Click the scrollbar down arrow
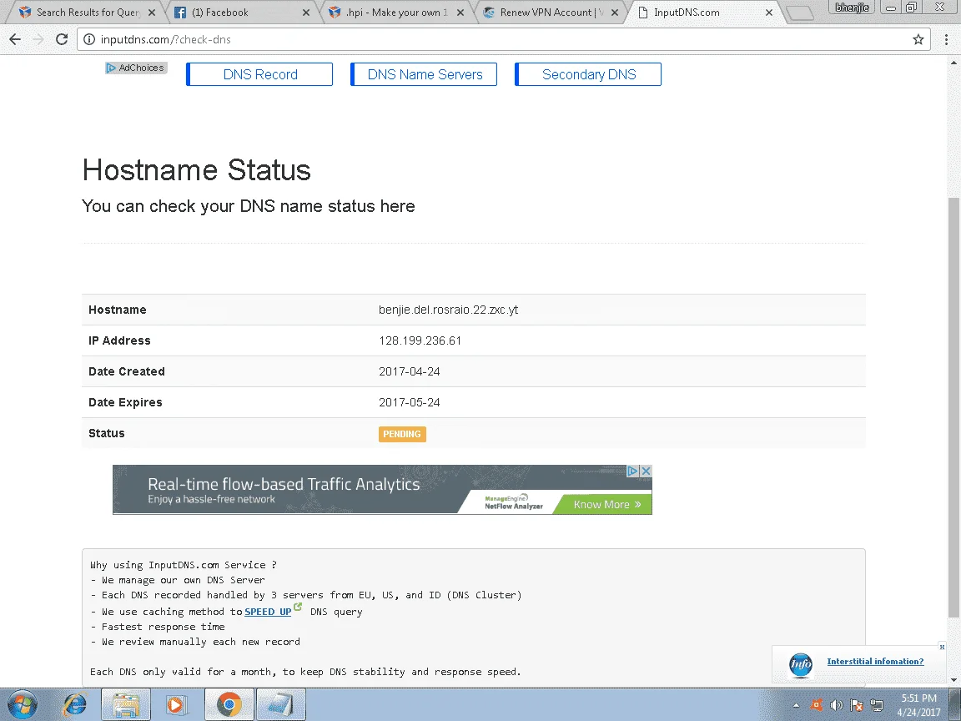The width and height of the screenshot is (961, 721). 953,680
